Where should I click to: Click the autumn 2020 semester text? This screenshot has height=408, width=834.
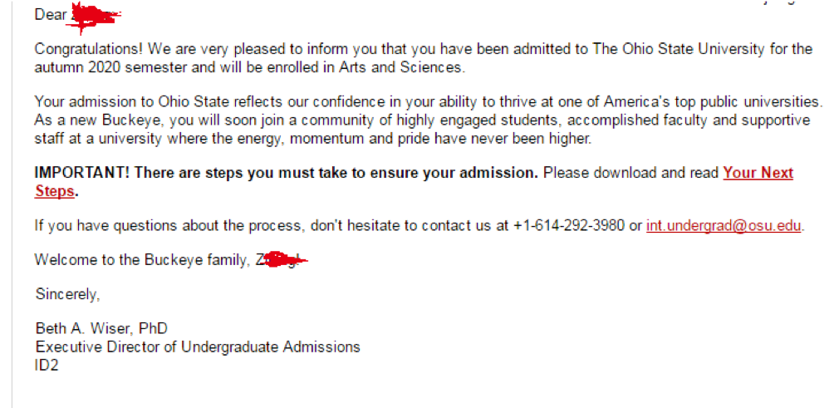[x=105, y=68]
